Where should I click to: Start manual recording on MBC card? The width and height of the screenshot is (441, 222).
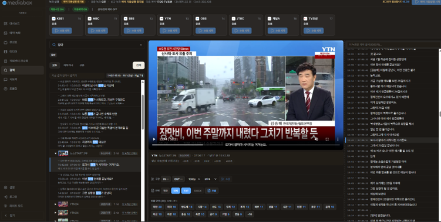pos(97,30)
